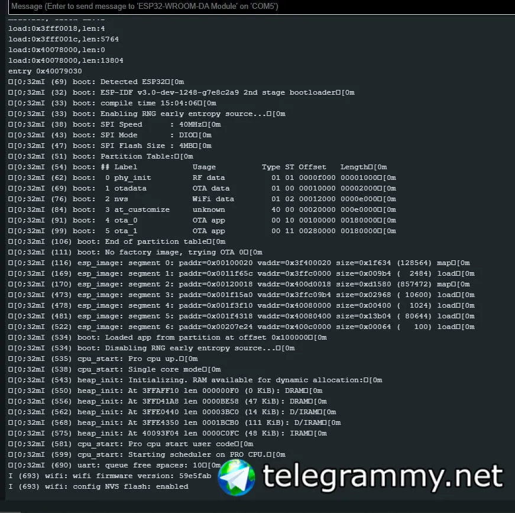Click the serial Message input field
Screen dimensions: 515x513
(x=261, y=7)
